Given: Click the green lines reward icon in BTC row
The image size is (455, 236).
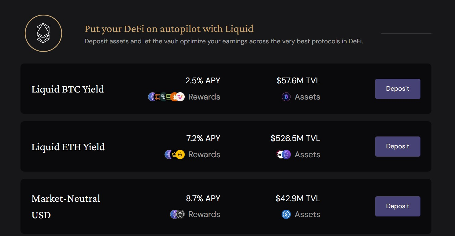Looking at the screenshot, I should click(168, 97).
